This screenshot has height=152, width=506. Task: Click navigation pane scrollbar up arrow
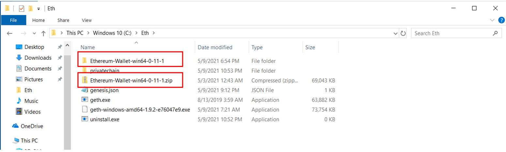click(67, 45)
